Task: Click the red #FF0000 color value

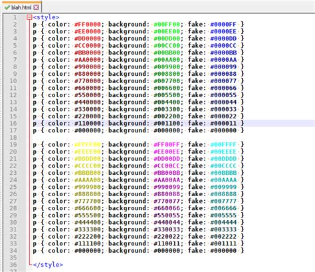Action: tap(88, 25)
